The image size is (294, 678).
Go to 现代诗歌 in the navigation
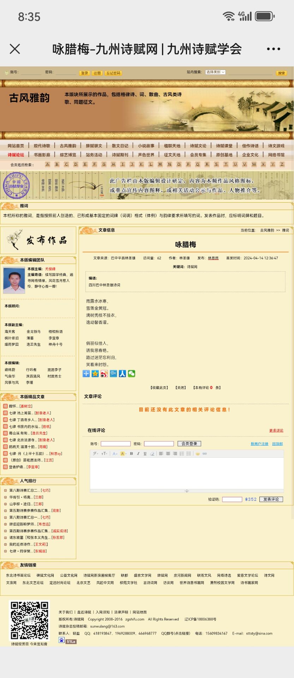coord(42,146)
